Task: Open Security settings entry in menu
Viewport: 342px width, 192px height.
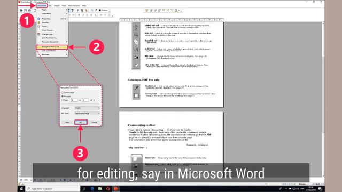Action: tap(52, 22)
